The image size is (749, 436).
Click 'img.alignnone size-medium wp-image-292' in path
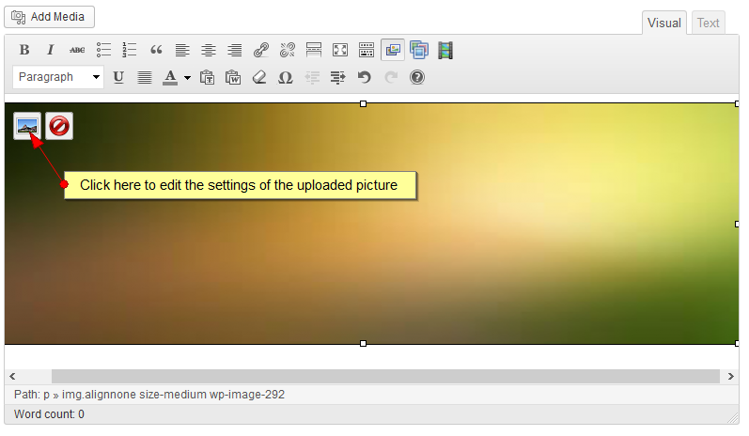click(x=173, y=395)
